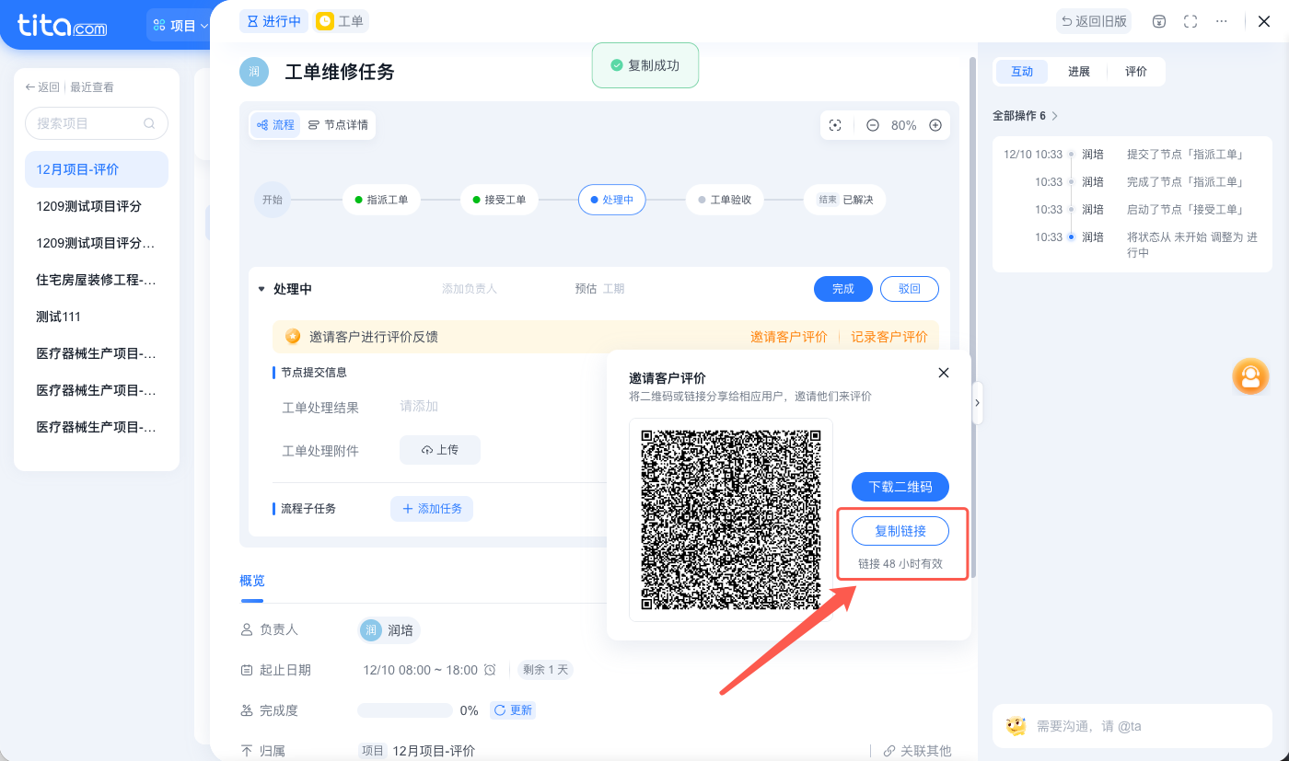
Task: Click the emoji icon in chat input
Action: coord(1016,726)
